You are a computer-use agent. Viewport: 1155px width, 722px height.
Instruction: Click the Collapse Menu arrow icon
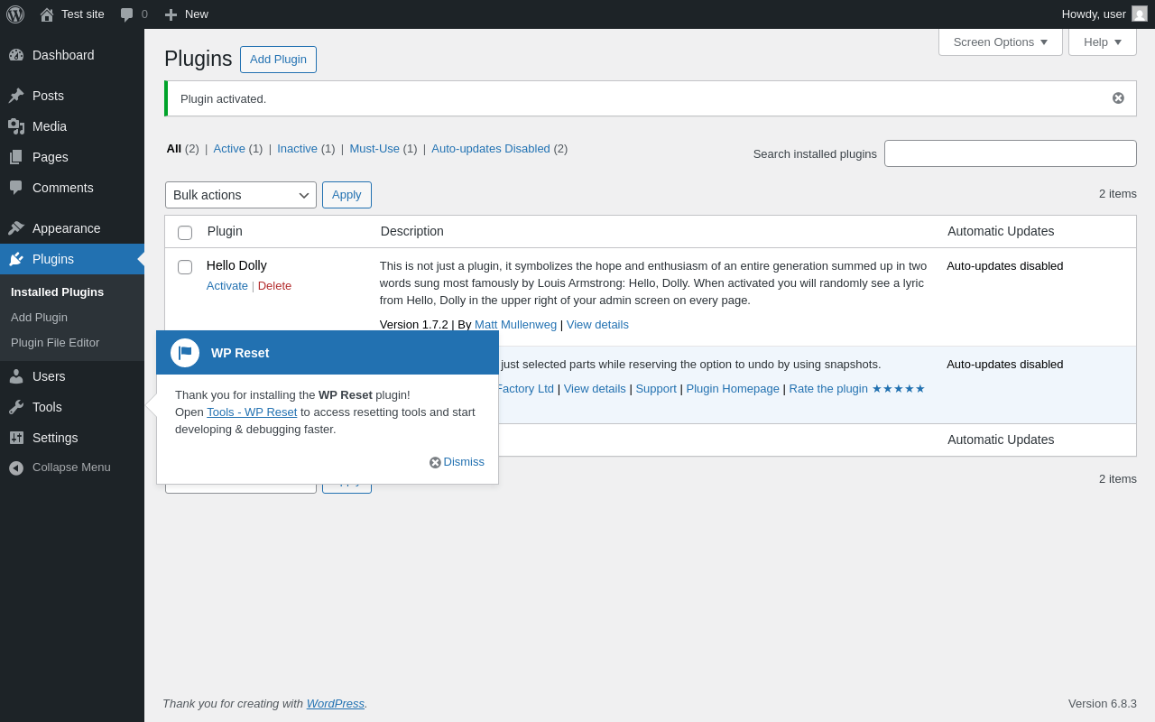[16, 467]
